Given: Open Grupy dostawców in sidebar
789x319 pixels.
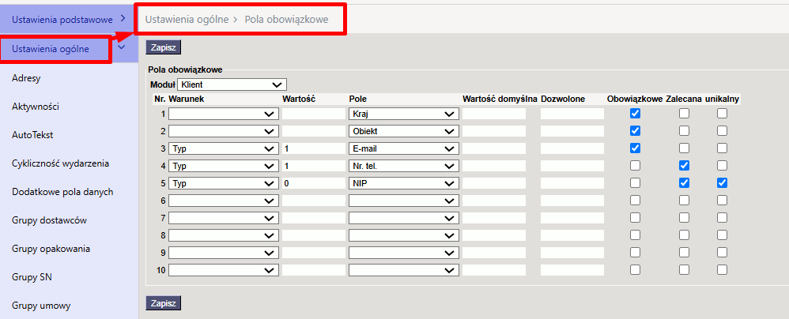Looking at the screenshot, I should point(50,220).
